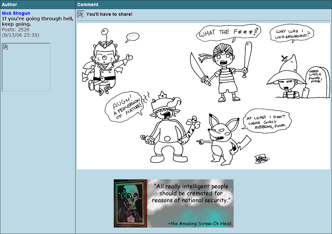Viewport: 332px width, 234px height.
Task: Click the artist signature scribble on the comic
Action: 262,159
